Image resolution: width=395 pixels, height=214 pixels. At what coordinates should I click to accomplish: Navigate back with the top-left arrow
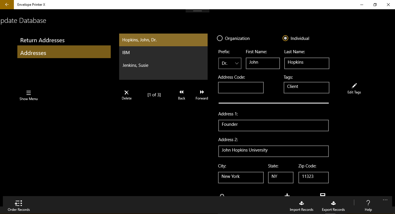tap(7, 5)
